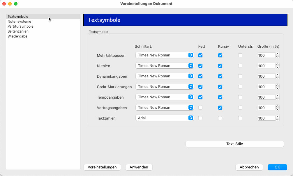This screenshot has height=176, width=293.
Task: Enable Unterstr. checkbox for Coda-Markierungen
Action: pyautogui.click(x=240, y=87)
